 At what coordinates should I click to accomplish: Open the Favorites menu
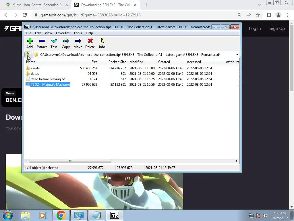(x=63, y=33)
